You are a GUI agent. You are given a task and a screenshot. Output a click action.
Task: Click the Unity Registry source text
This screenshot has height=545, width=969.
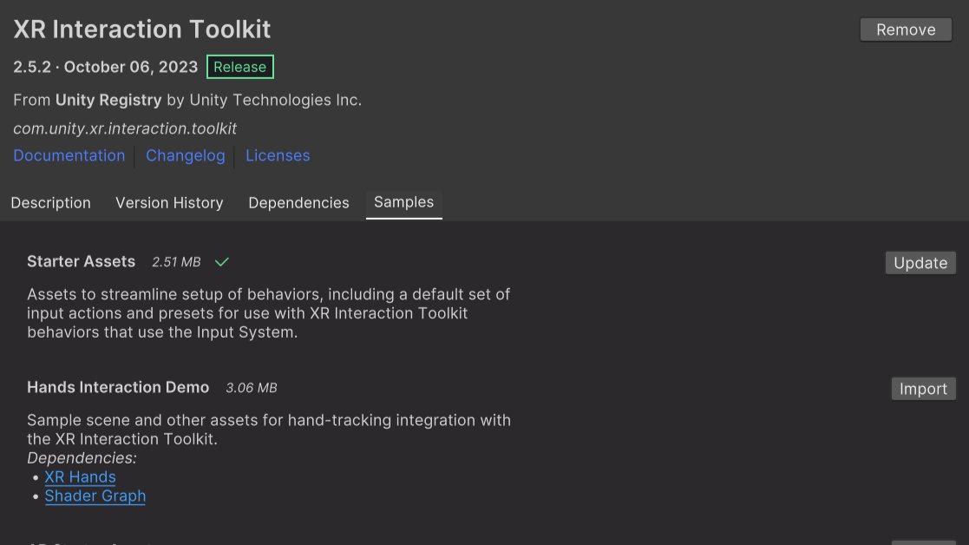108,99
